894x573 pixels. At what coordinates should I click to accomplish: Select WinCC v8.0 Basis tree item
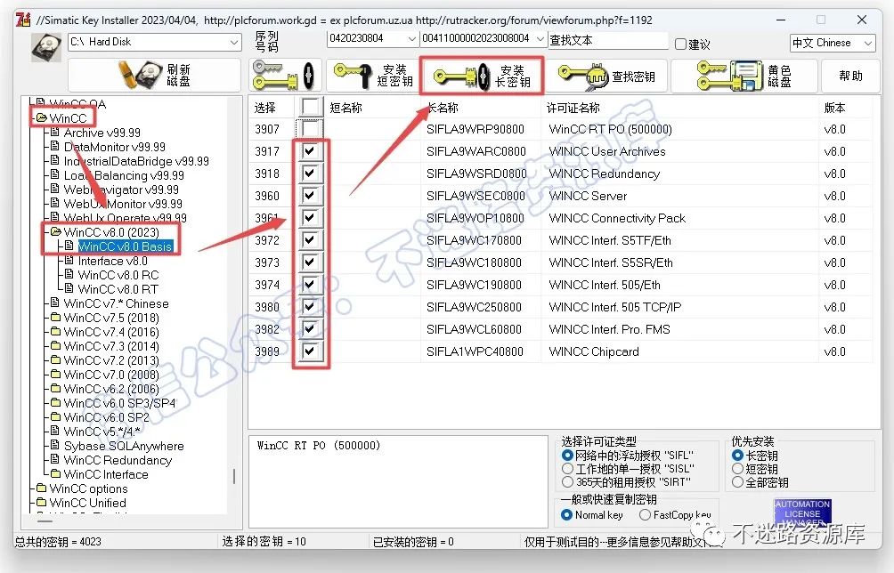tap(125, 246)
